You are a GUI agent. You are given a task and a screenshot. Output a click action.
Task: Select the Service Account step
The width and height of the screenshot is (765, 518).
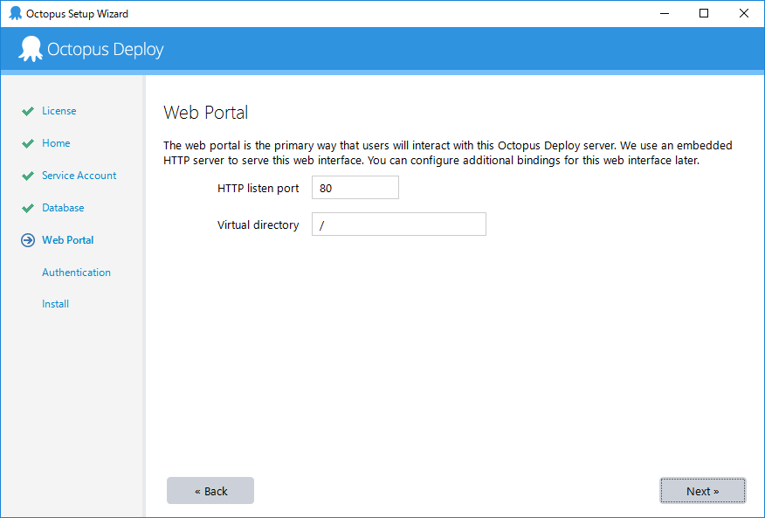(79, 176)
